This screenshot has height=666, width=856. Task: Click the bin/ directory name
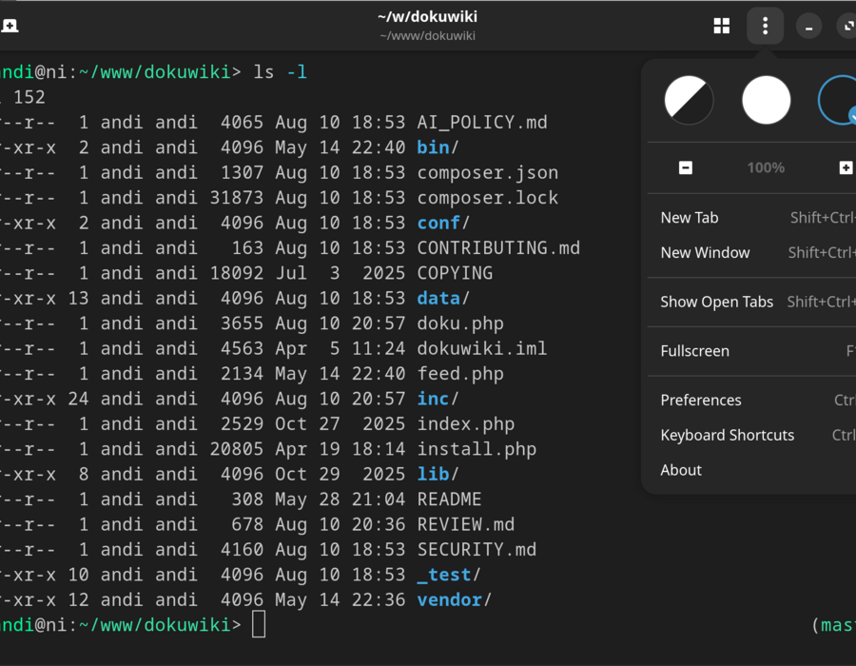438,147
